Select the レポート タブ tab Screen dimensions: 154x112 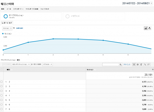7,23
